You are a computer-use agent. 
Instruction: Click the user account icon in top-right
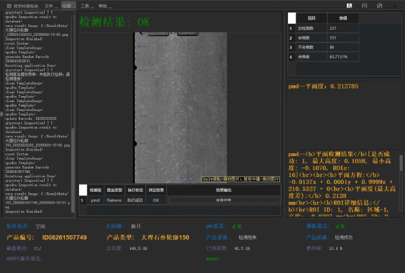pyautogui.click(x=349, y=5)
